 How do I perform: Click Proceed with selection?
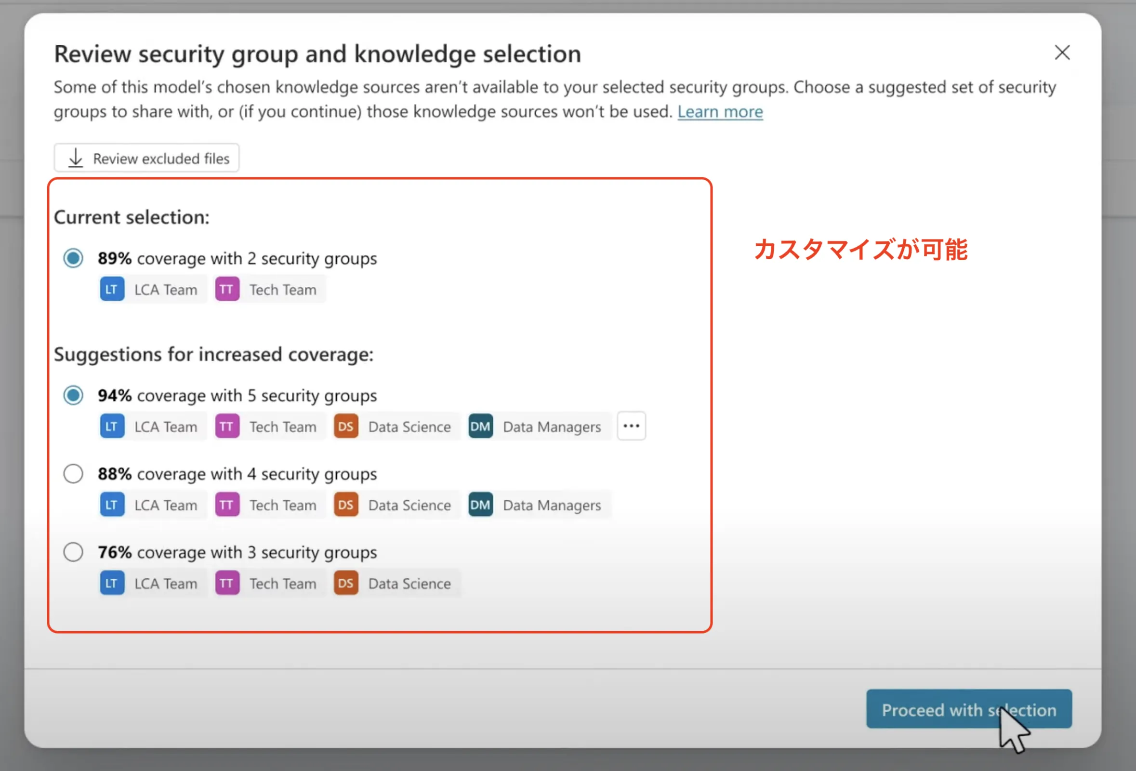pyautogui.click(x=968, y=709)
